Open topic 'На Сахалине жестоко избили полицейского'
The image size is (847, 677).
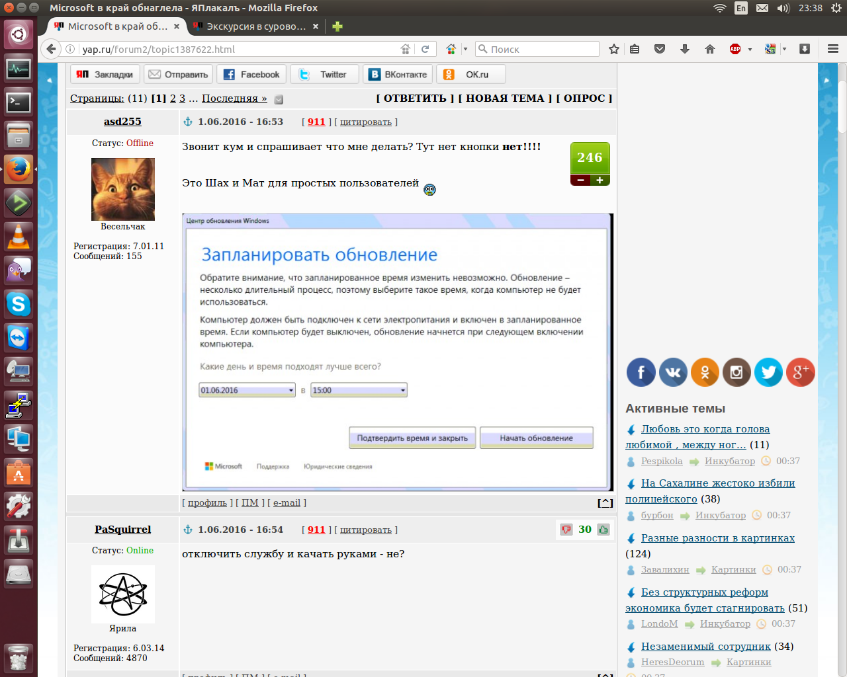tap(711, 491)
